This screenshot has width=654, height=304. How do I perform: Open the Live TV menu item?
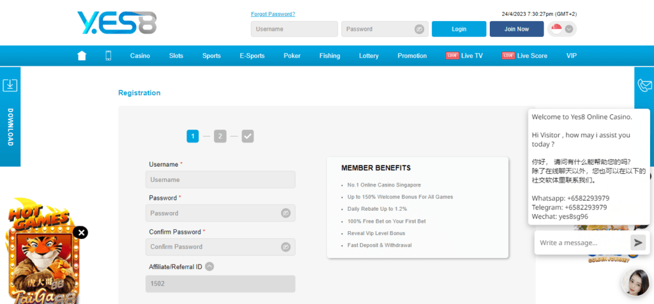coord(472,56)
